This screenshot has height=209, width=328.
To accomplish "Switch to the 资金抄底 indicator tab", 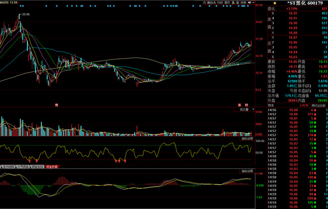I will tap(52, 167).
